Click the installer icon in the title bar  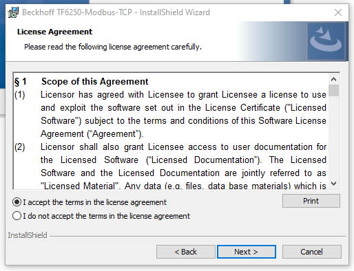pos(13,12)
